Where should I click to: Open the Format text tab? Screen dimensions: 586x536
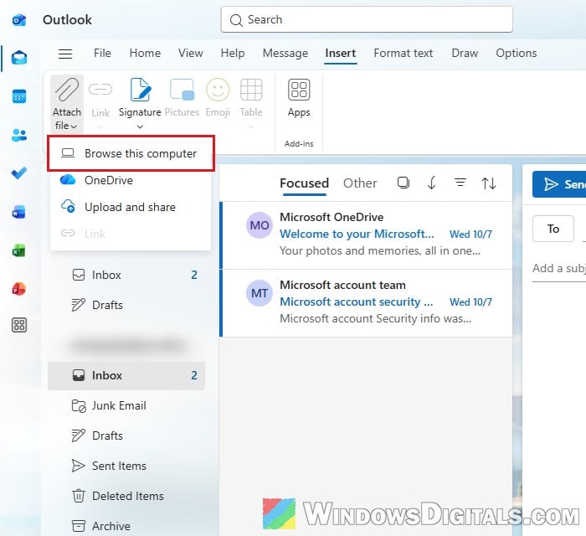coord(404,53)
